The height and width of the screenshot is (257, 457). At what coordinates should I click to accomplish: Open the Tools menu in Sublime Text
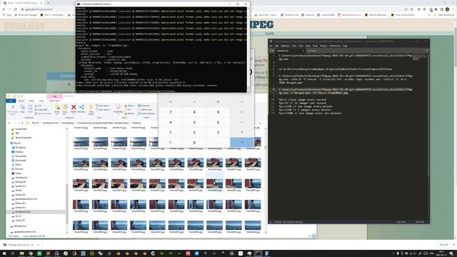(315, 46)
